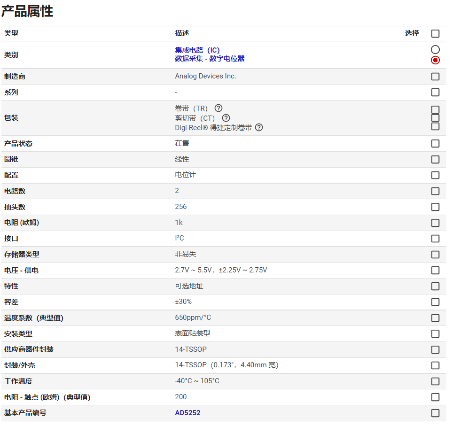Check the 基本产品编号 AD5252 checkbox

click(x=435, y=413)
